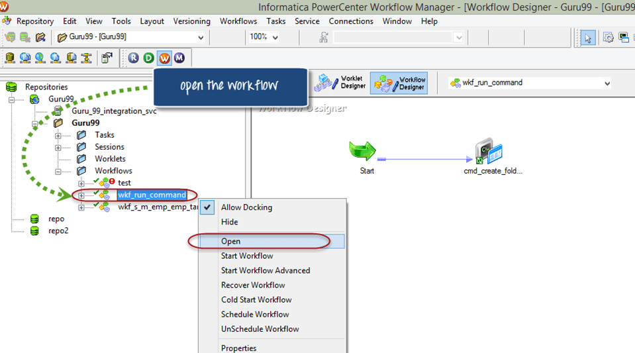
Task: Click the Worklets folder icon
Action: click(81, 158)
